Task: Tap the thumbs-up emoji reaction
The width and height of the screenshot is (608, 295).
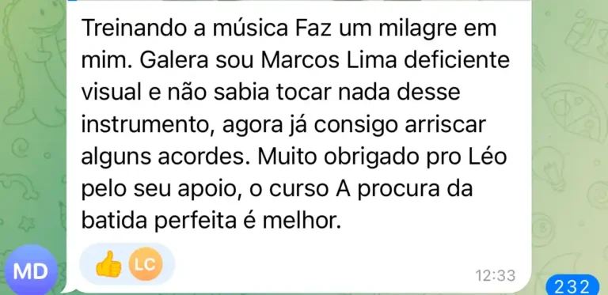Action: click(x=108, y=264)
